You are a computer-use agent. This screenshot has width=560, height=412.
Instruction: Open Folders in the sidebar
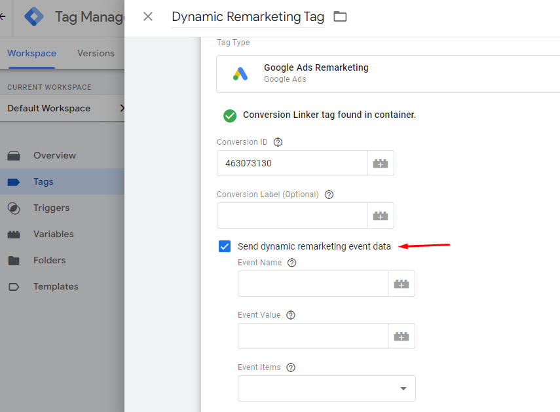[x=62, y=260]
